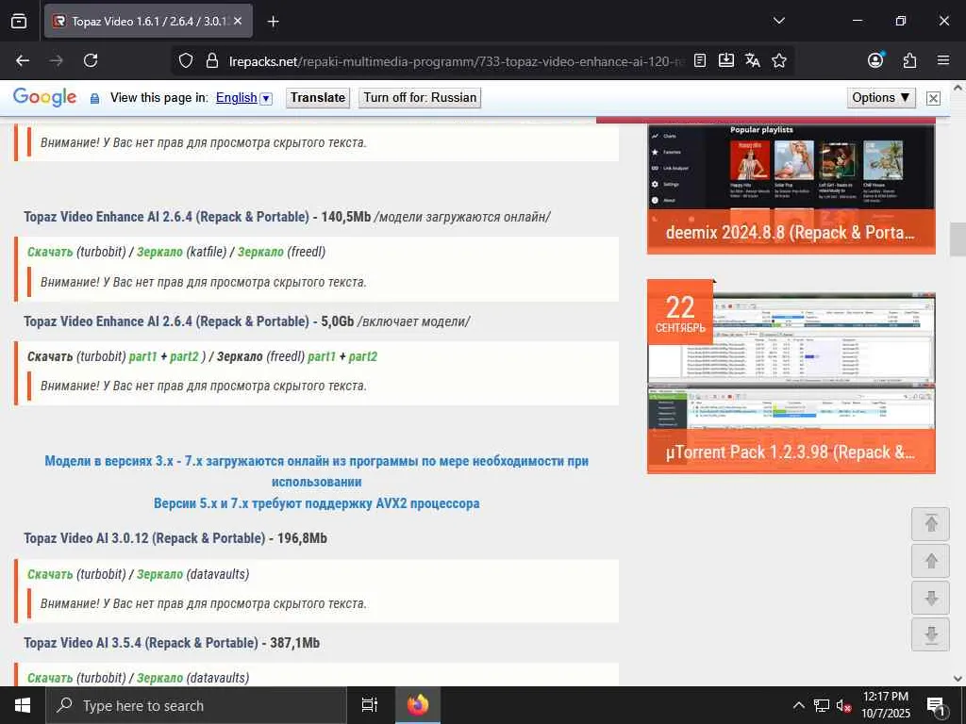
Task: Close the Google translate bar
Action: pos(933,98)
